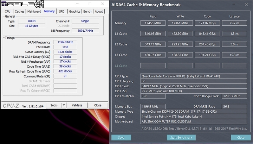Click the L1 Cache Copy 843.41 GB/s field
253x144 pixels.
207,33
